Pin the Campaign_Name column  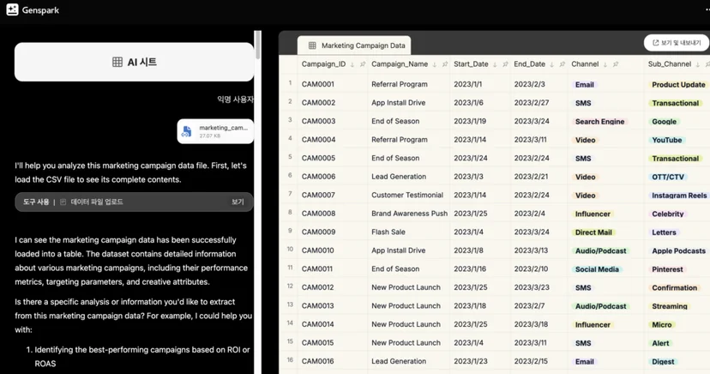445,64
